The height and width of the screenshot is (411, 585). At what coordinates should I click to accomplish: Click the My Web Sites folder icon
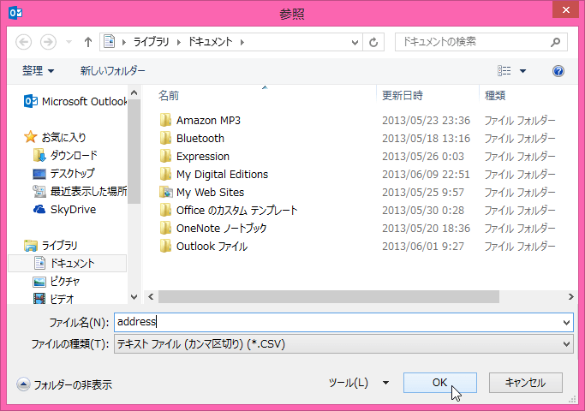165,192
